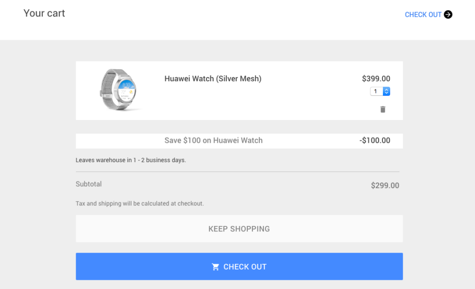Follow the top-right Check Out text link
The image size is (475, 289).
pos(423,15)
